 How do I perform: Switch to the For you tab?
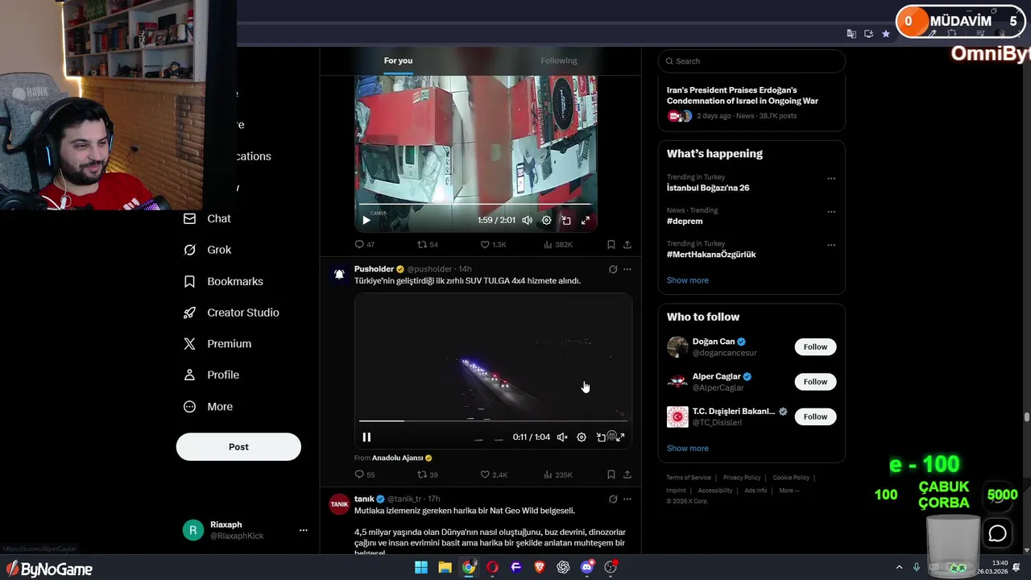(x=398, y=60)
